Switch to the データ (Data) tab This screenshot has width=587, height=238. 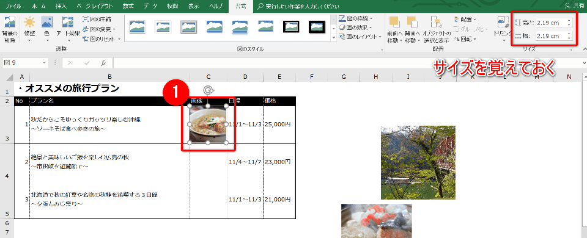(151, 6)
